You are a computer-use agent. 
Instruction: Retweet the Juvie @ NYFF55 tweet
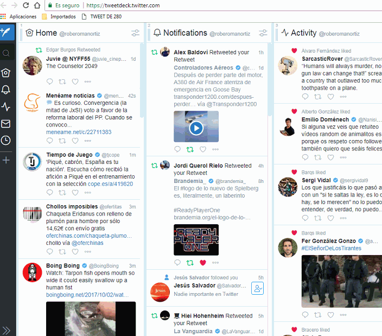point(62,81)
